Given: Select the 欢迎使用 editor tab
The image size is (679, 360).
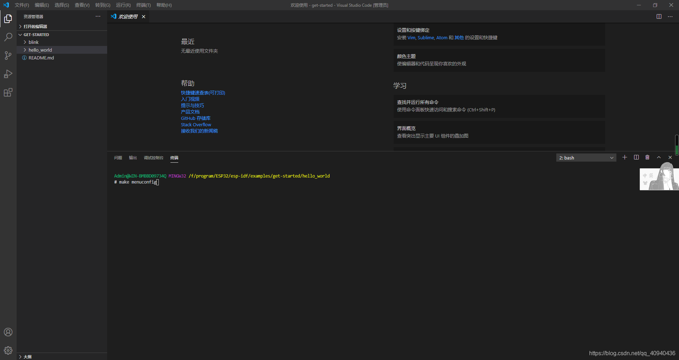Looking at the screenshot, I should pos(128,17).
